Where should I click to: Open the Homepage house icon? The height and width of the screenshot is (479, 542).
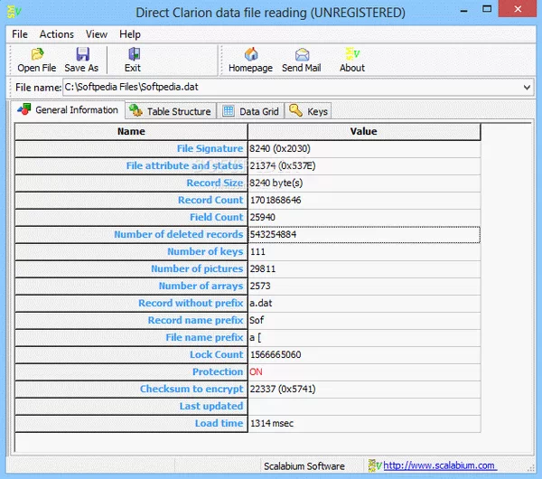[x=251, y=54]
